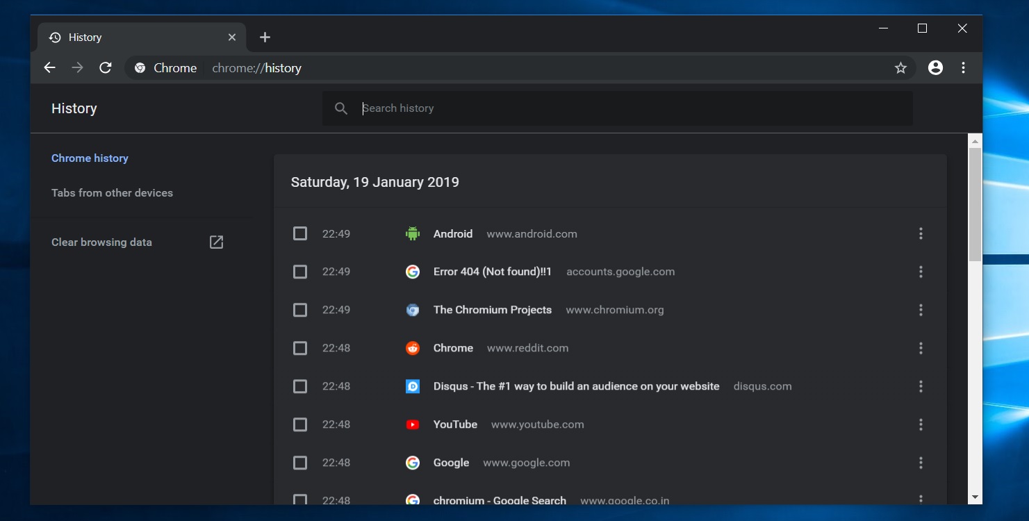Reload the history page
This screenshot has width=1029, height=521.
[x=106, y=67]
